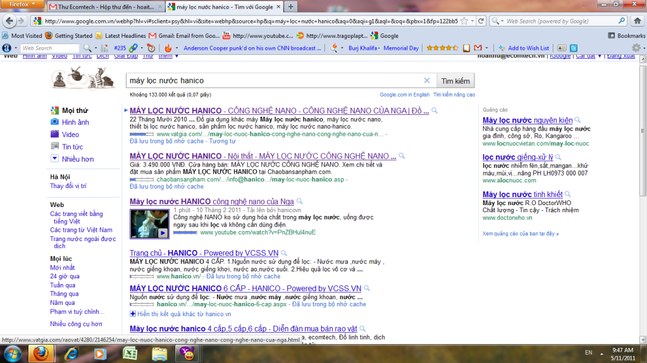
Task: Open search engine selector dropdown arrow
Action: 502,21
